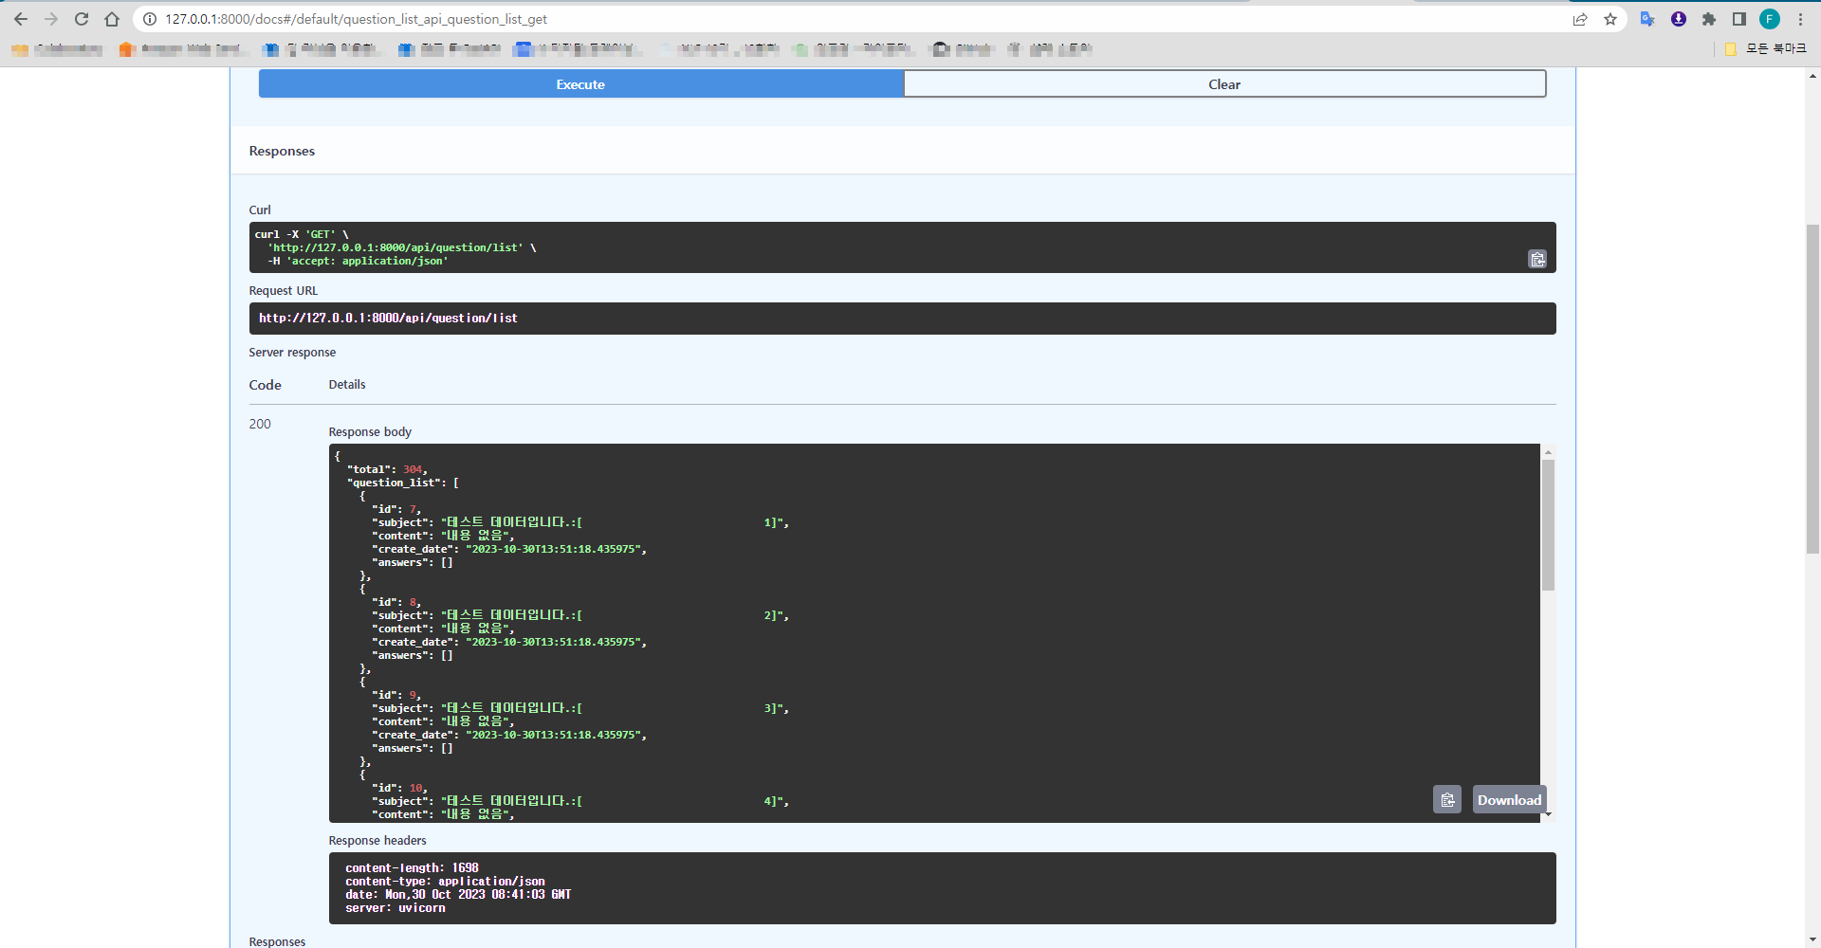Click the page scrollbar up arrow
The height and width of the screenshot is (948, 1821).
tap(1812, 75)
